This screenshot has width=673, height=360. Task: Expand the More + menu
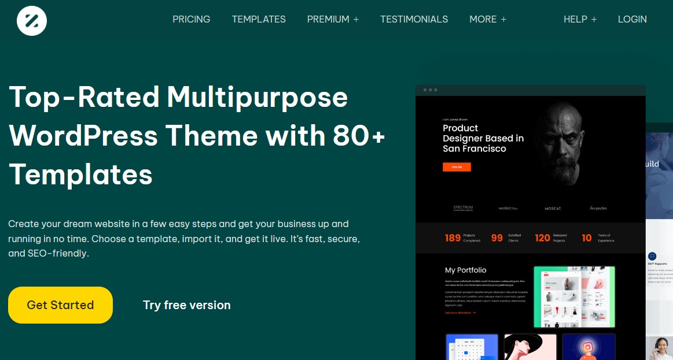point(488,19)
